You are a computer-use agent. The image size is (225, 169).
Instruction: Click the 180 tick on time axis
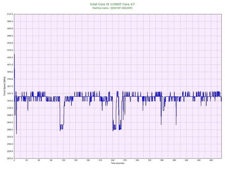88,160
